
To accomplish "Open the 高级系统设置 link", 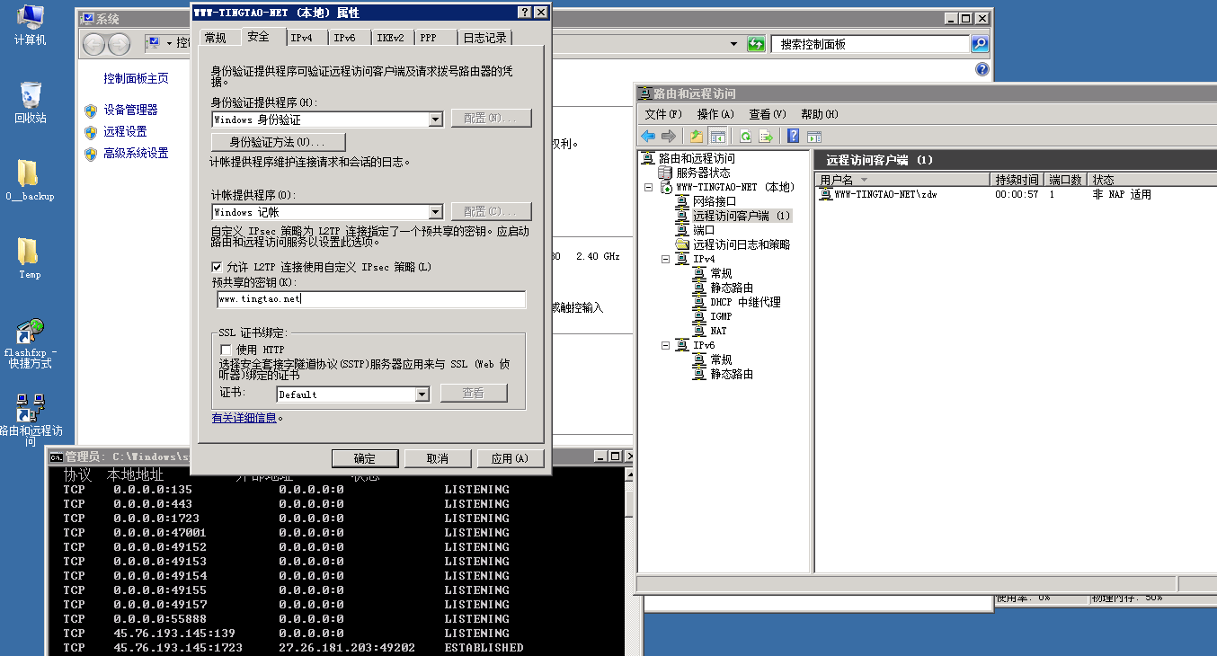I will point(136,153).
